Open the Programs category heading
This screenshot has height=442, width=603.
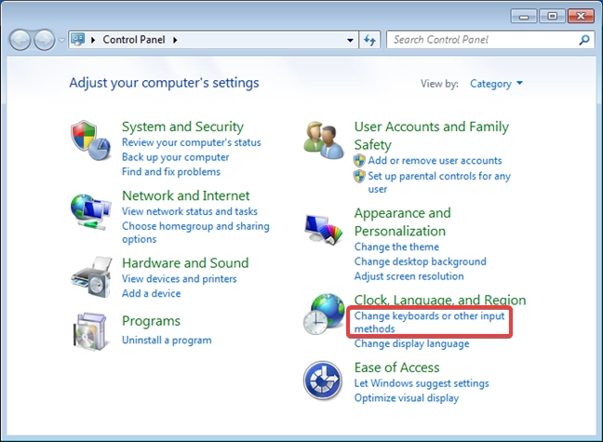point(151,321)
